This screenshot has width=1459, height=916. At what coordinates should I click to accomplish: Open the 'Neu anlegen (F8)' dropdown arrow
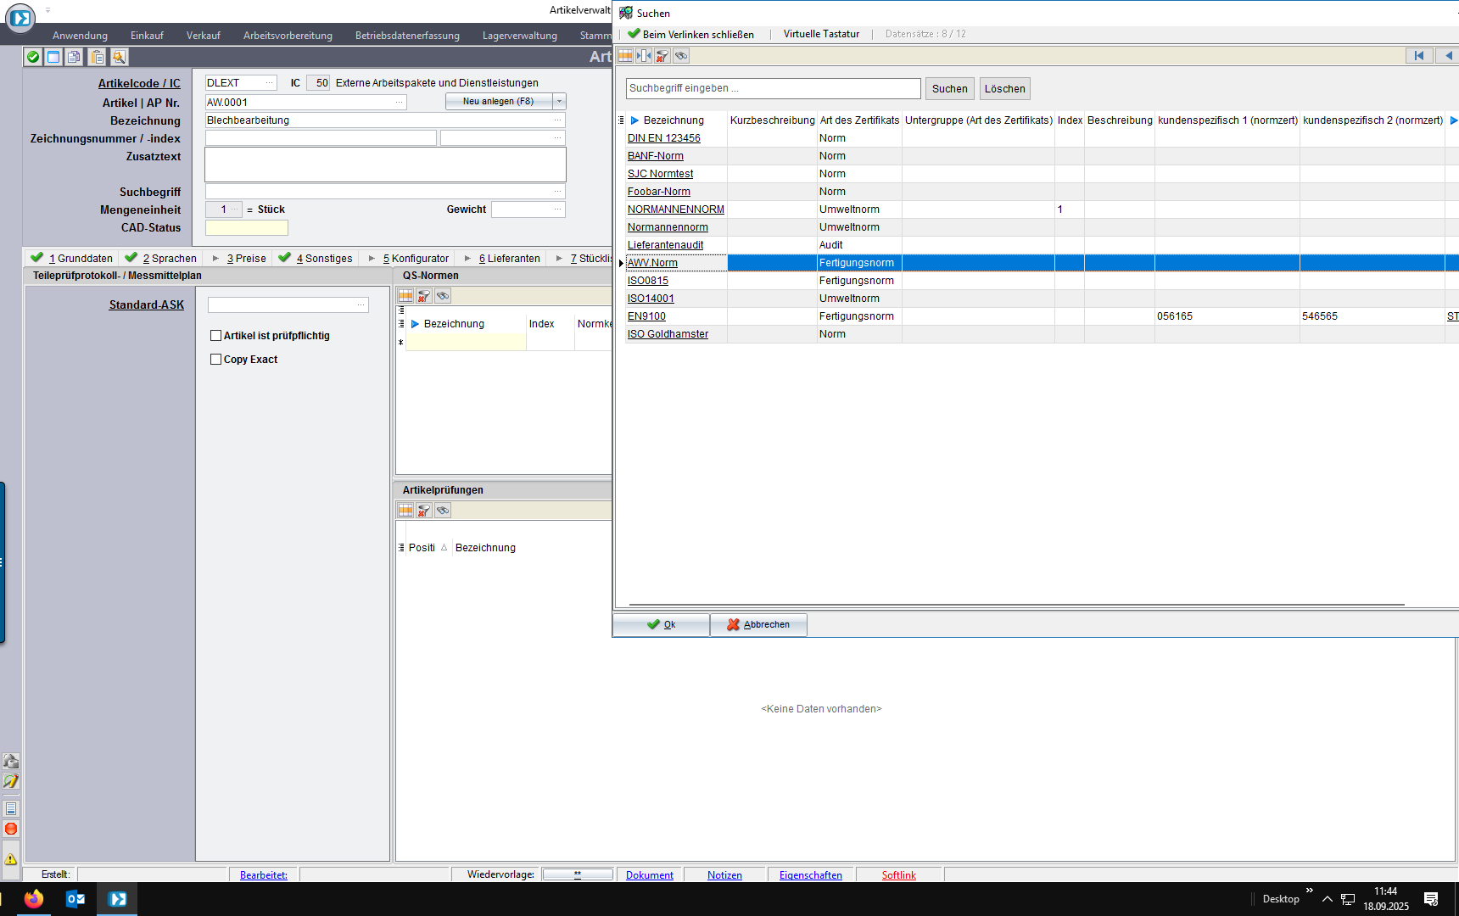[x=559, y=102]
